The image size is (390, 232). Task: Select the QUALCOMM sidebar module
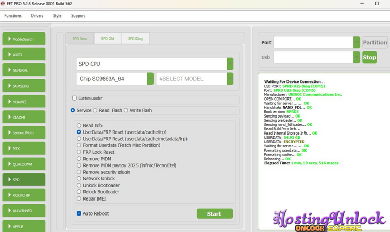24,164
